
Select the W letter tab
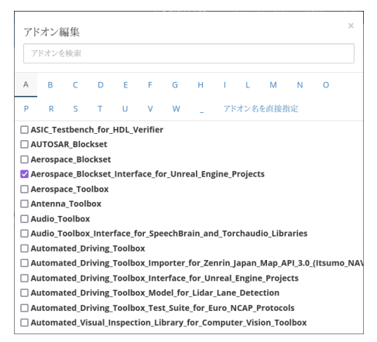coord(177,108)
